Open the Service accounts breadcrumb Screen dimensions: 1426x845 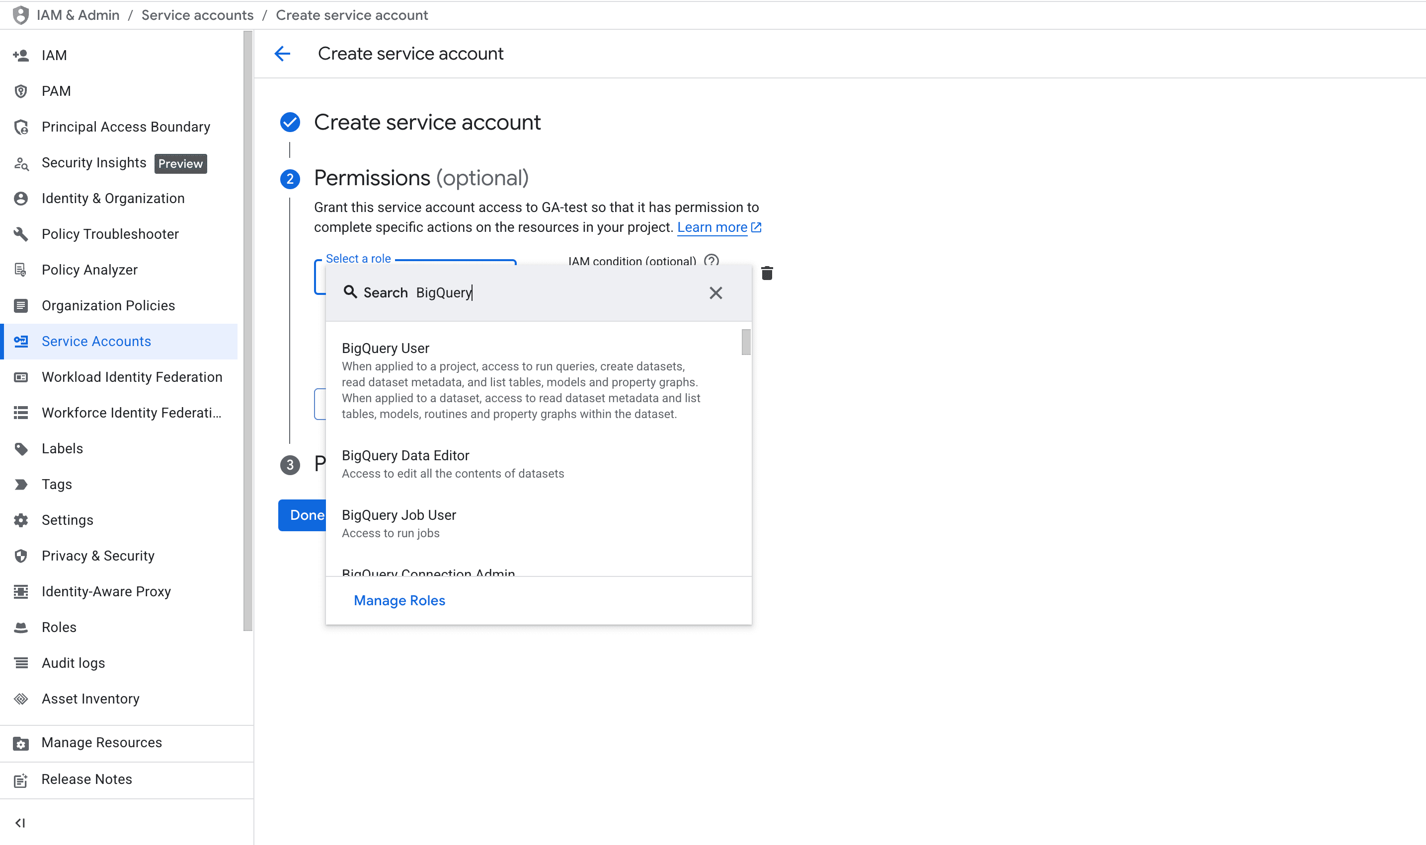197,15
